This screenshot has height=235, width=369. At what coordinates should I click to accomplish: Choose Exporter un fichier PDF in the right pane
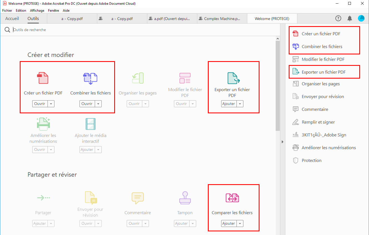pyautogui.click(x=324, y=72)
